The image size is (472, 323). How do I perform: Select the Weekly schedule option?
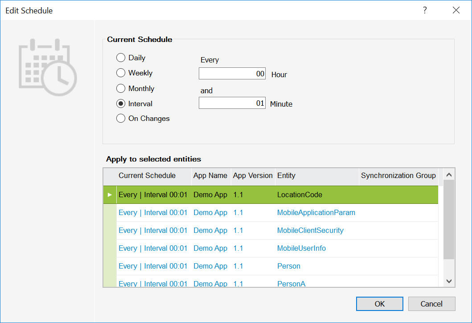tap(121, 73)
